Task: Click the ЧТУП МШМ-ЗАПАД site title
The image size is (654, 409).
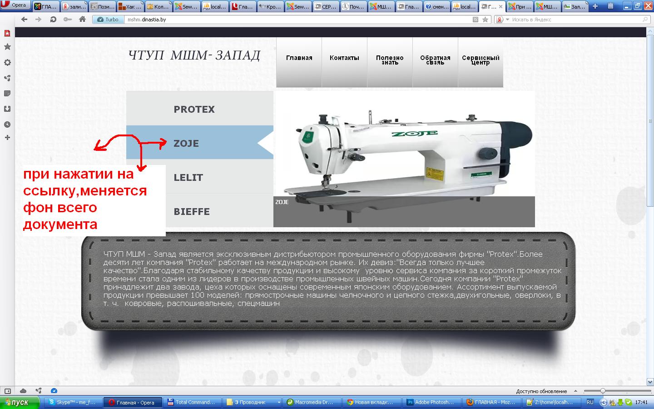Action: click(194, 55)
